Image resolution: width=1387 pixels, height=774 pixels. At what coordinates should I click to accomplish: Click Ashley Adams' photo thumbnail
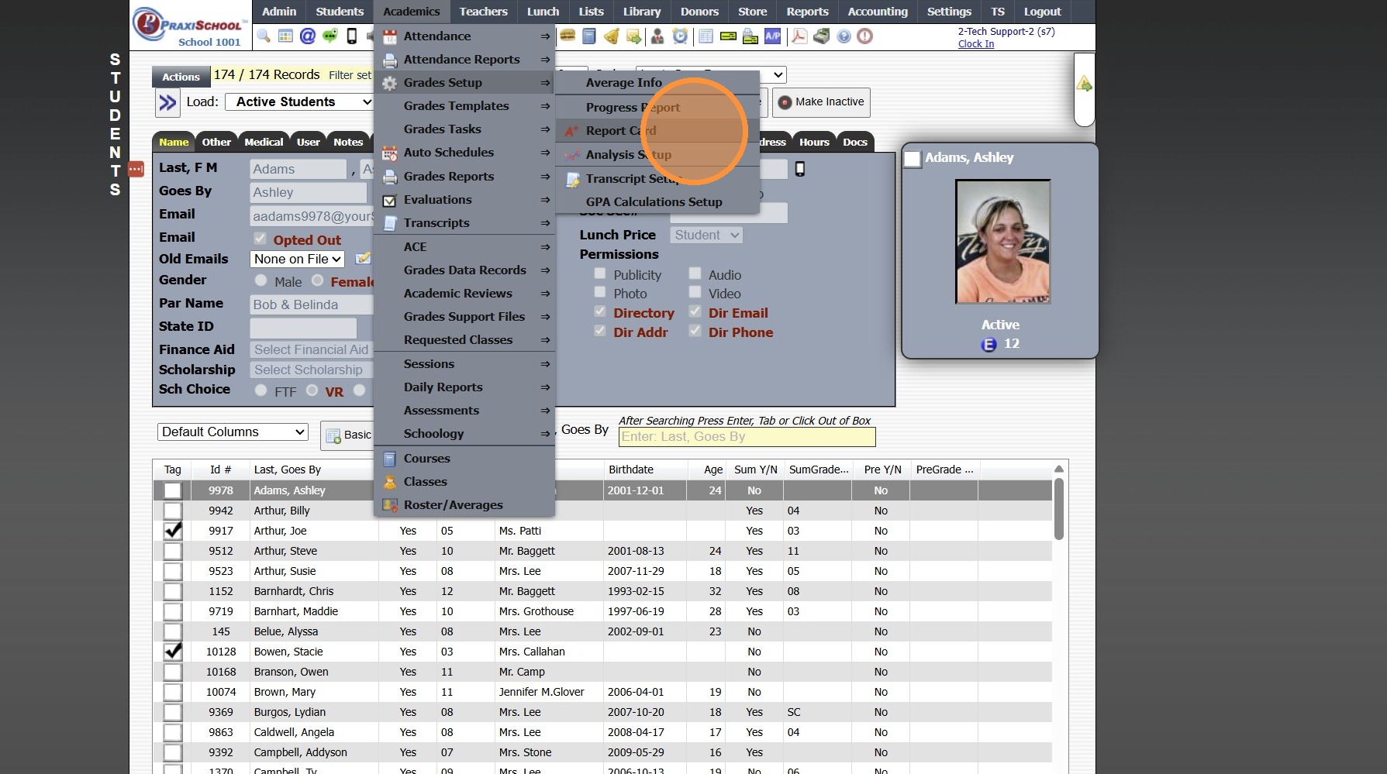1003,242
